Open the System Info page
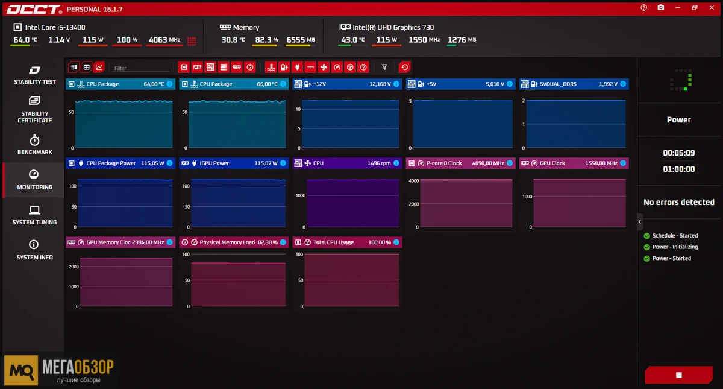Screen dimensions: 723x389 (34, 250)
